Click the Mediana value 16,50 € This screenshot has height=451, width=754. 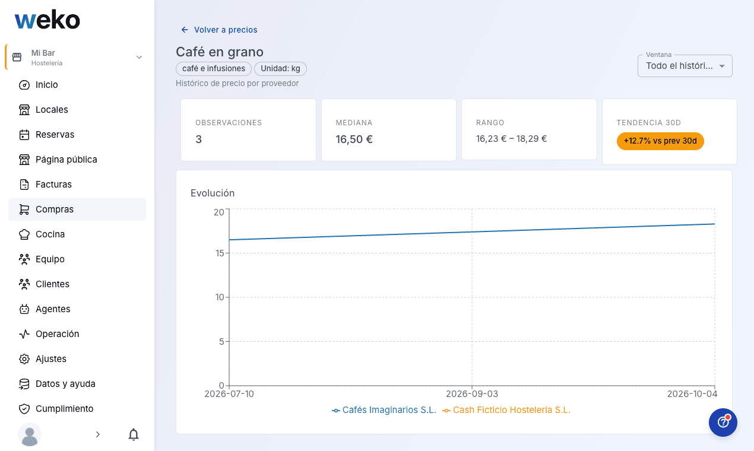point(354,139)
